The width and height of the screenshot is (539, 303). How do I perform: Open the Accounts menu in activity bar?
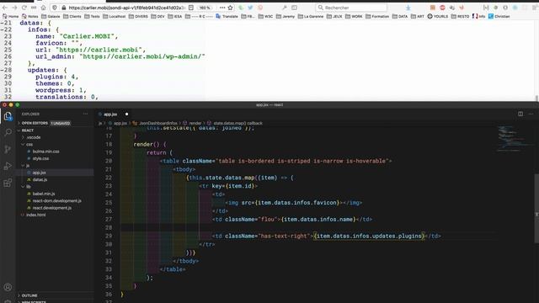point(8,287)
